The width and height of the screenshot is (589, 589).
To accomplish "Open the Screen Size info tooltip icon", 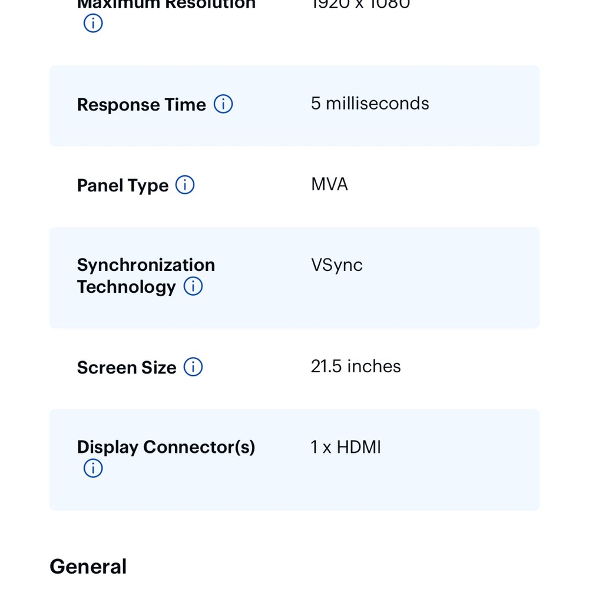I will 193,367.
